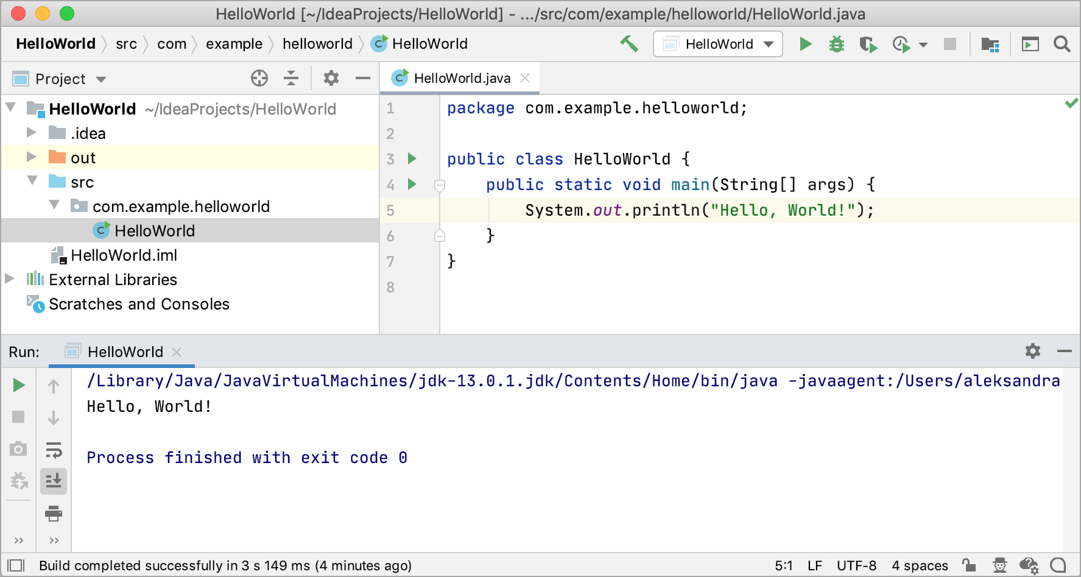This screenshot has height=577, width=1081.
Task: Run HelloWorld with the toolbar play button
Action: point(805,44)
